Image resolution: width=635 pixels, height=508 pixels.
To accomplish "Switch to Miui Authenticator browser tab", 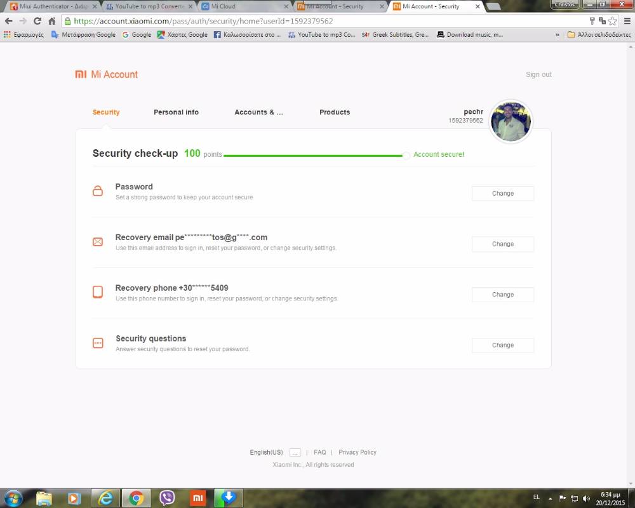I will pyautogui.click(x=53, y=6).
